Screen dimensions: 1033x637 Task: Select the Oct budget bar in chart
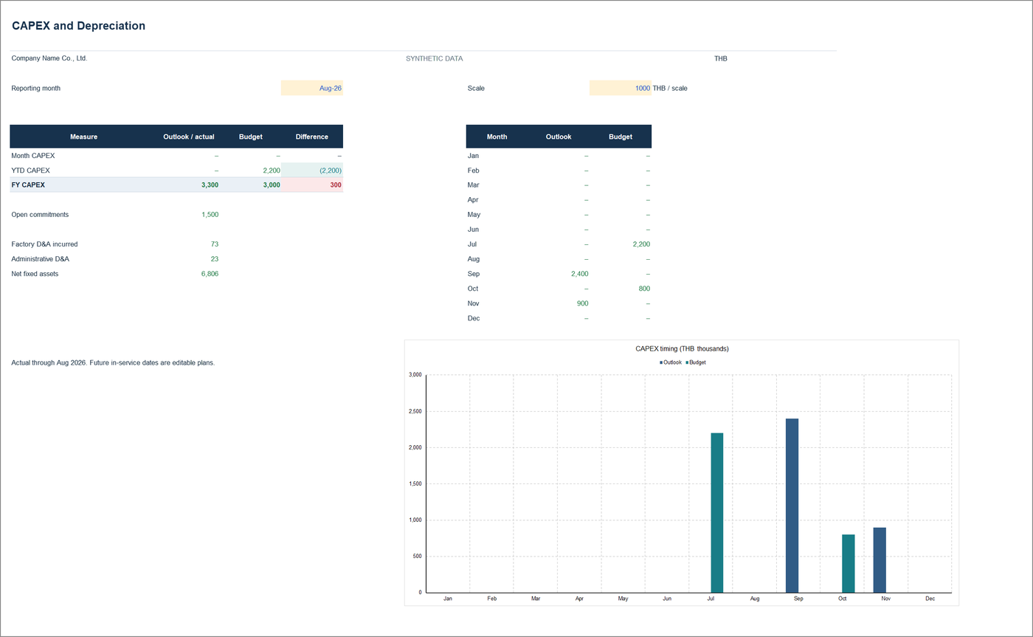tap(849, 563)
